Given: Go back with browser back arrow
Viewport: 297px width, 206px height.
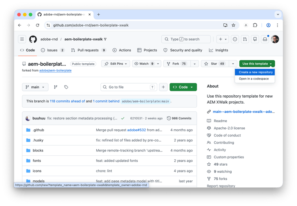Looking at the screenshot, I should pyautogui.click(x=19, y=25).
